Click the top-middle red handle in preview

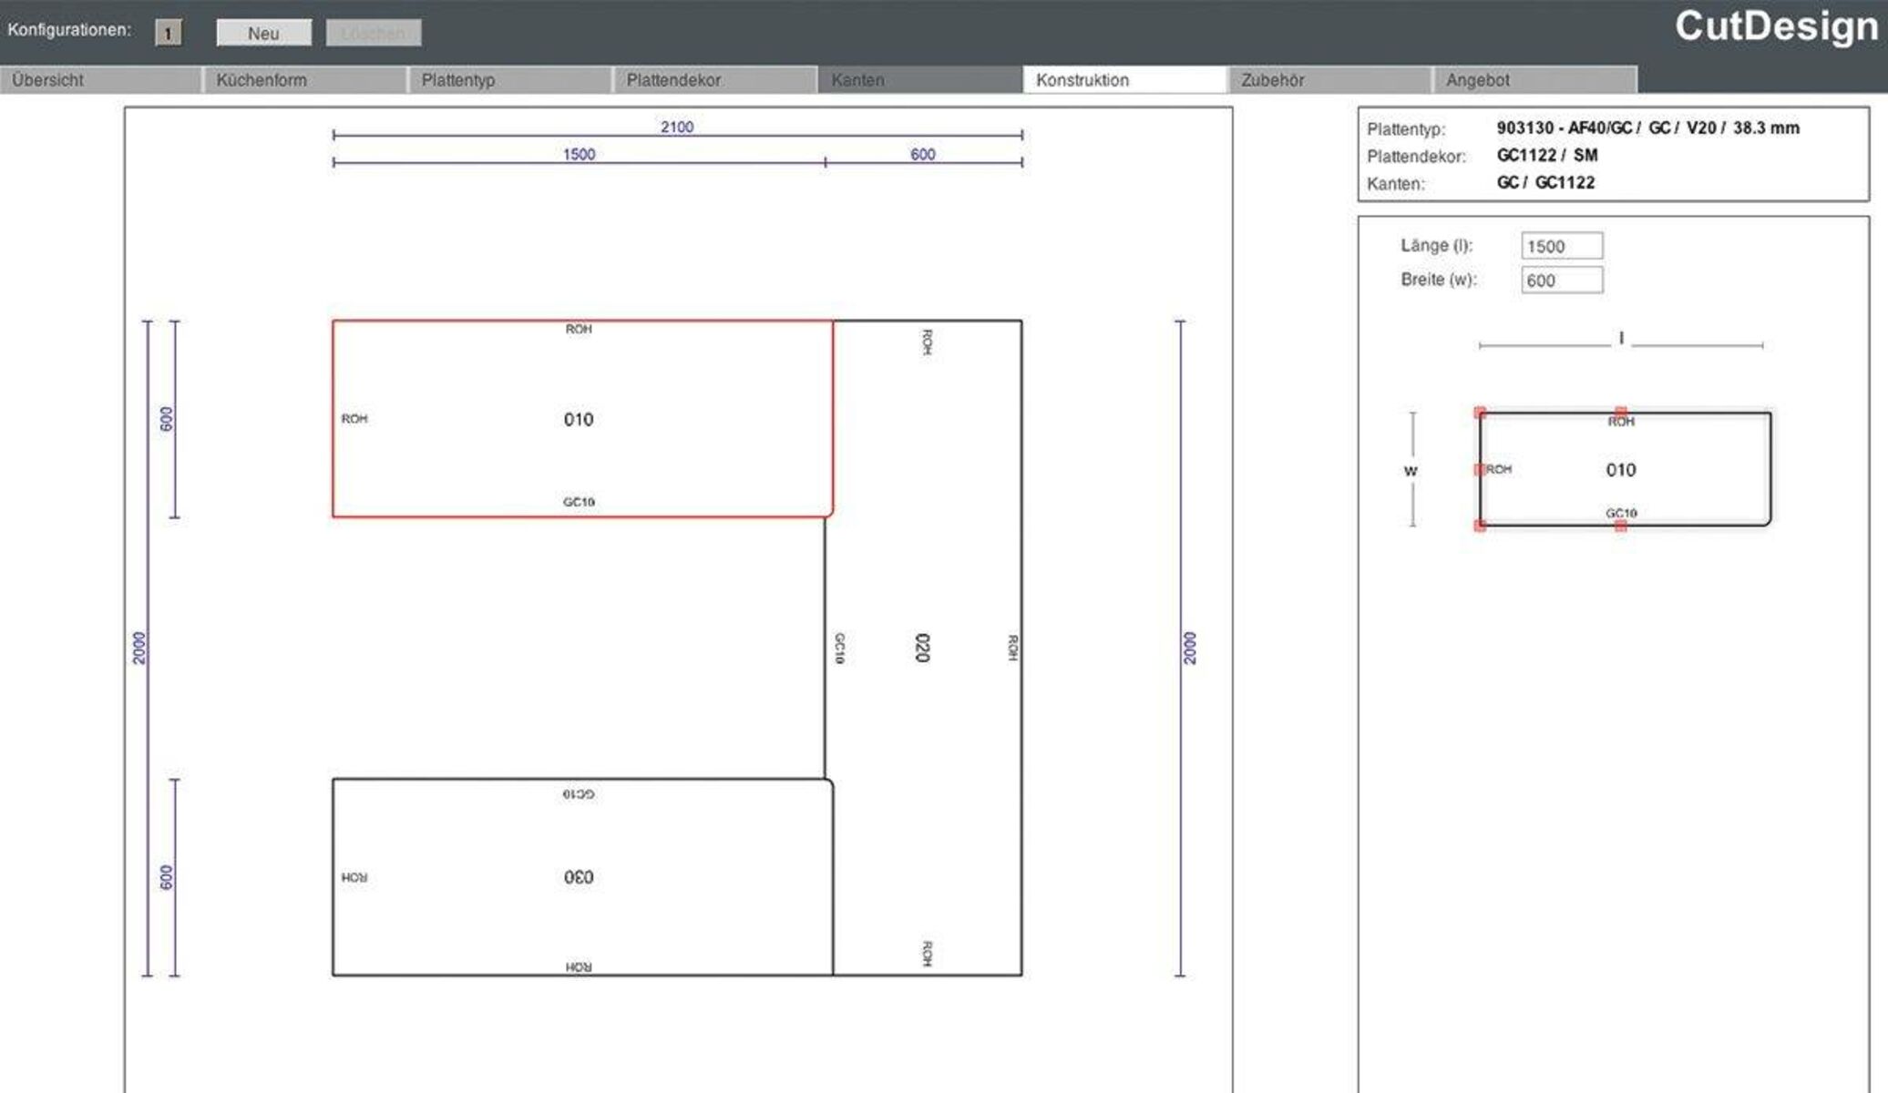point(1620,413)
